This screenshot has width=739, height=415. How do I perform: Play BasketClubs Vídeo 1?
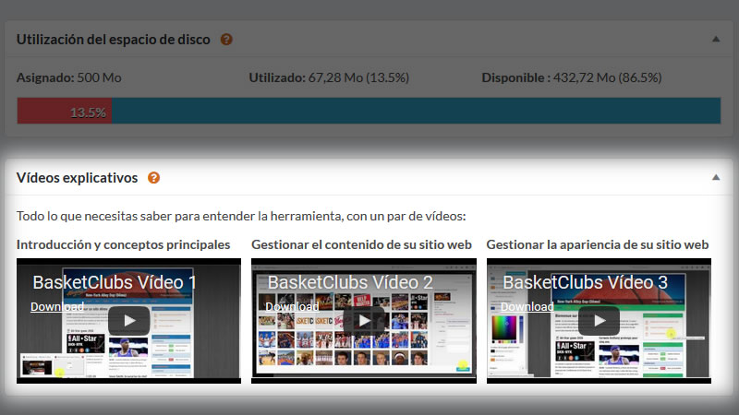tap(128, 320)
